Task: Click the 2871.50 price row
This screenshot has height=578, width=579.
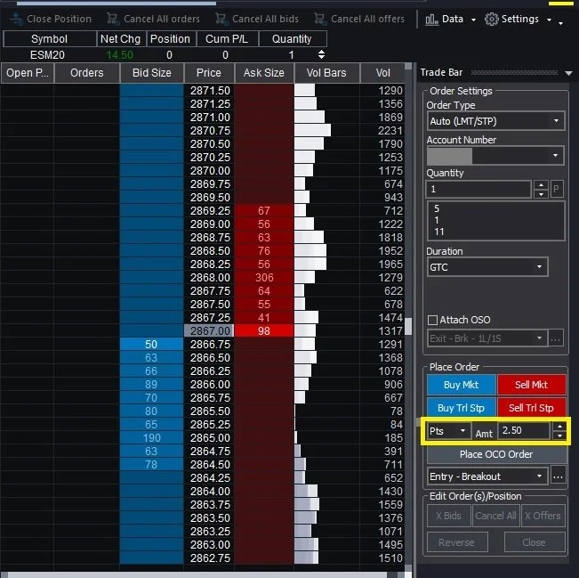Action: pos(209,91)
